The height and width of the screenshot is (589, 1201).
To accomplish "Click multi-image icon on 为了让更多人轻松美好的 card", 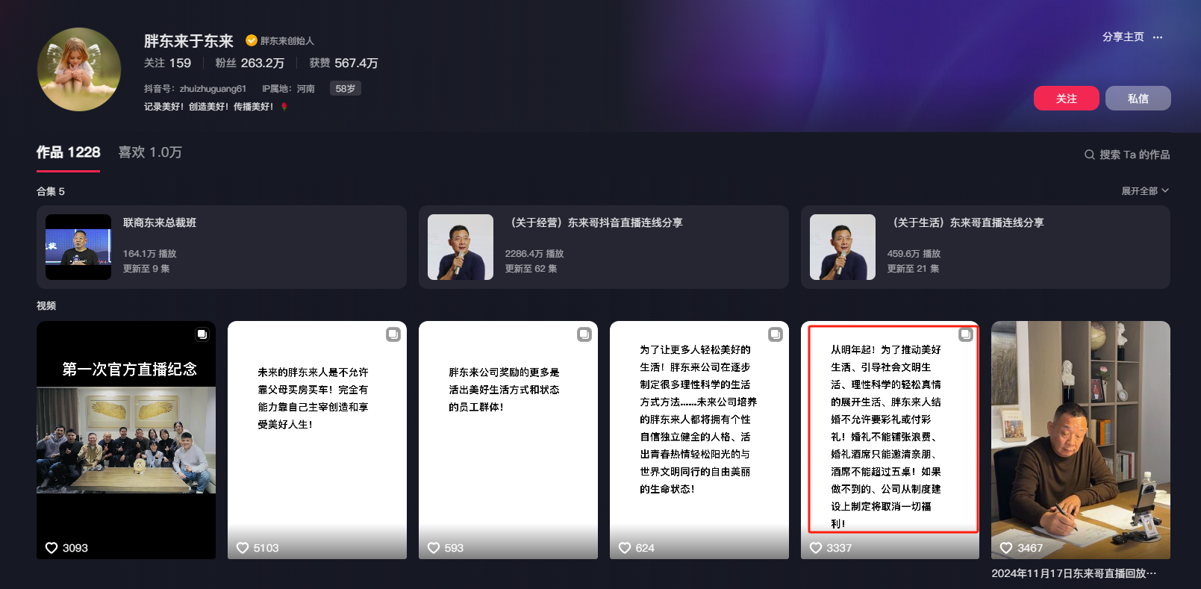I will coord(776,334).
